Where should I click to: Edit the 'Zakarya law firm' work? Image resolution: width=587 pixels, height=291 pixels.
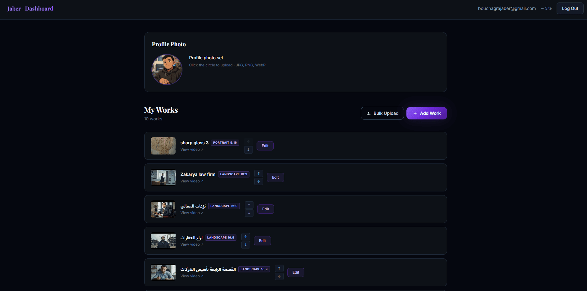coord(276,177)
